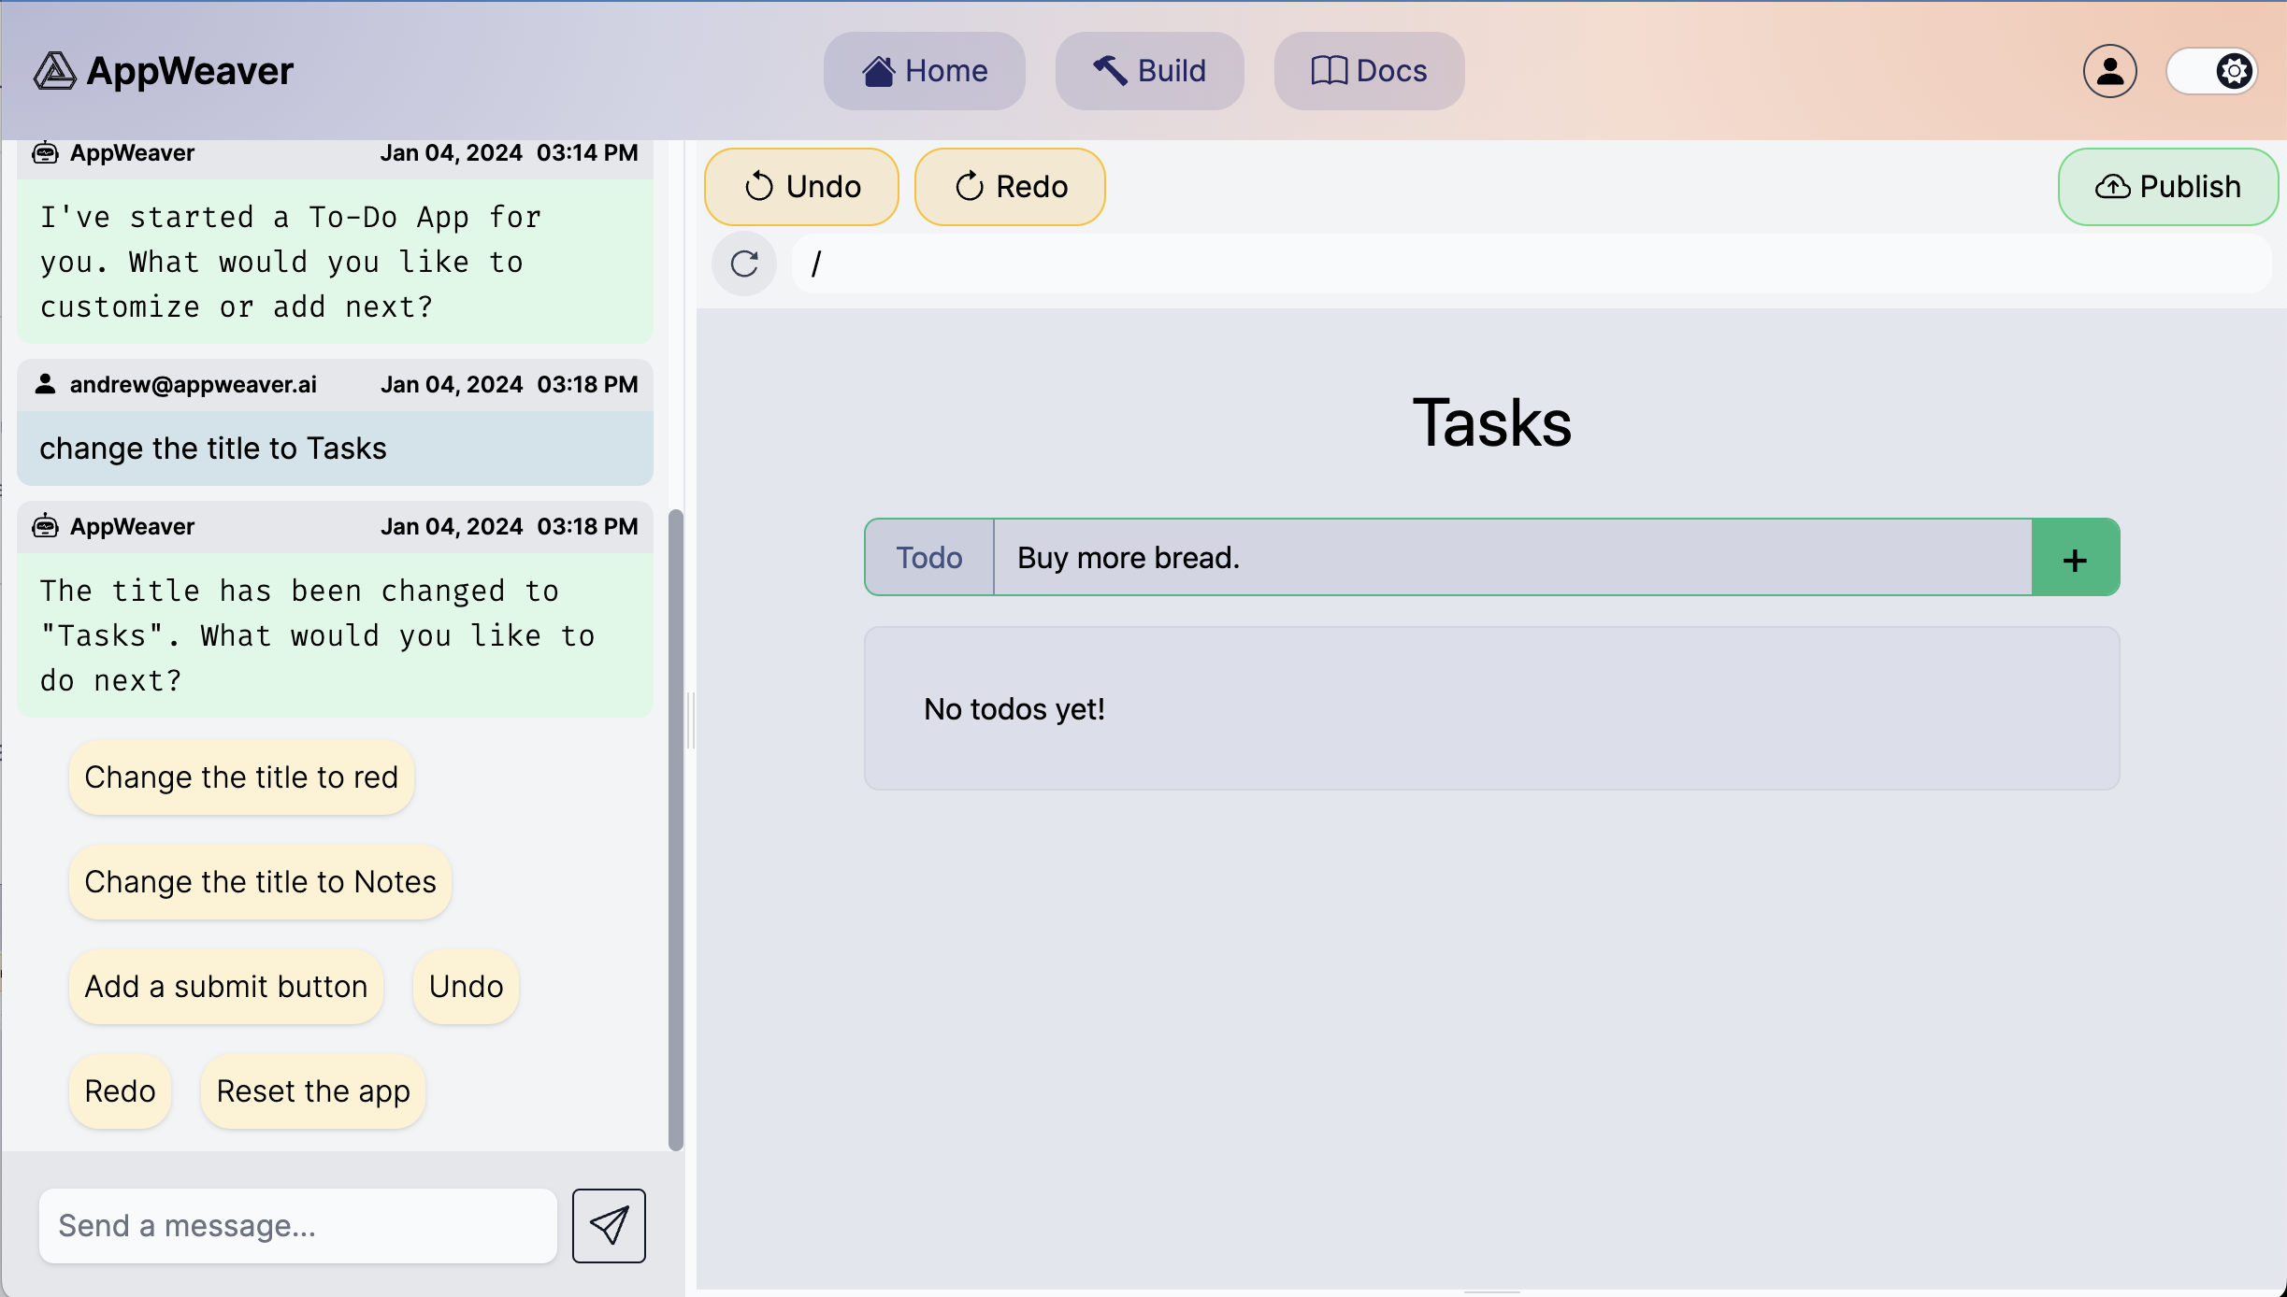
Task: Go to the Build tab
Action: click(1149, 71)
